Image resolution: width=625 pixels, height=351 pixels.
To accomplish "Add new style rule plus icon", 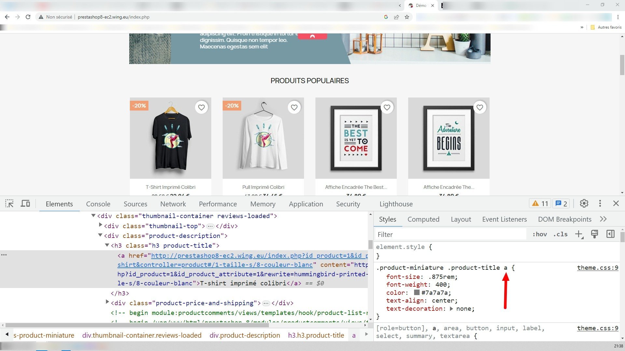I will pyautogui.click(x=579, y=234).
